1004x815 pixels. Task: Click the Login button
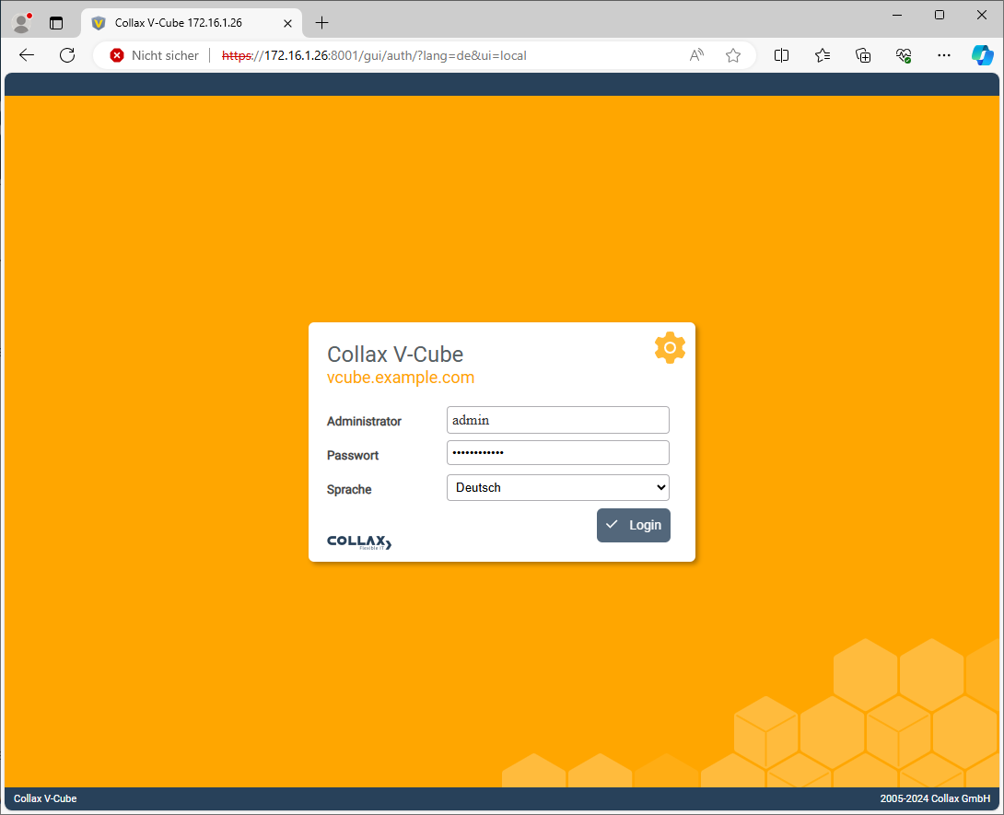pyautogui.click(x=634, y=525)
